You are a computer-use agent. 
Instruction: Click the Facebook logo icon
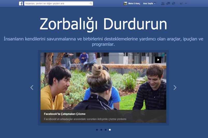[21, 3]
